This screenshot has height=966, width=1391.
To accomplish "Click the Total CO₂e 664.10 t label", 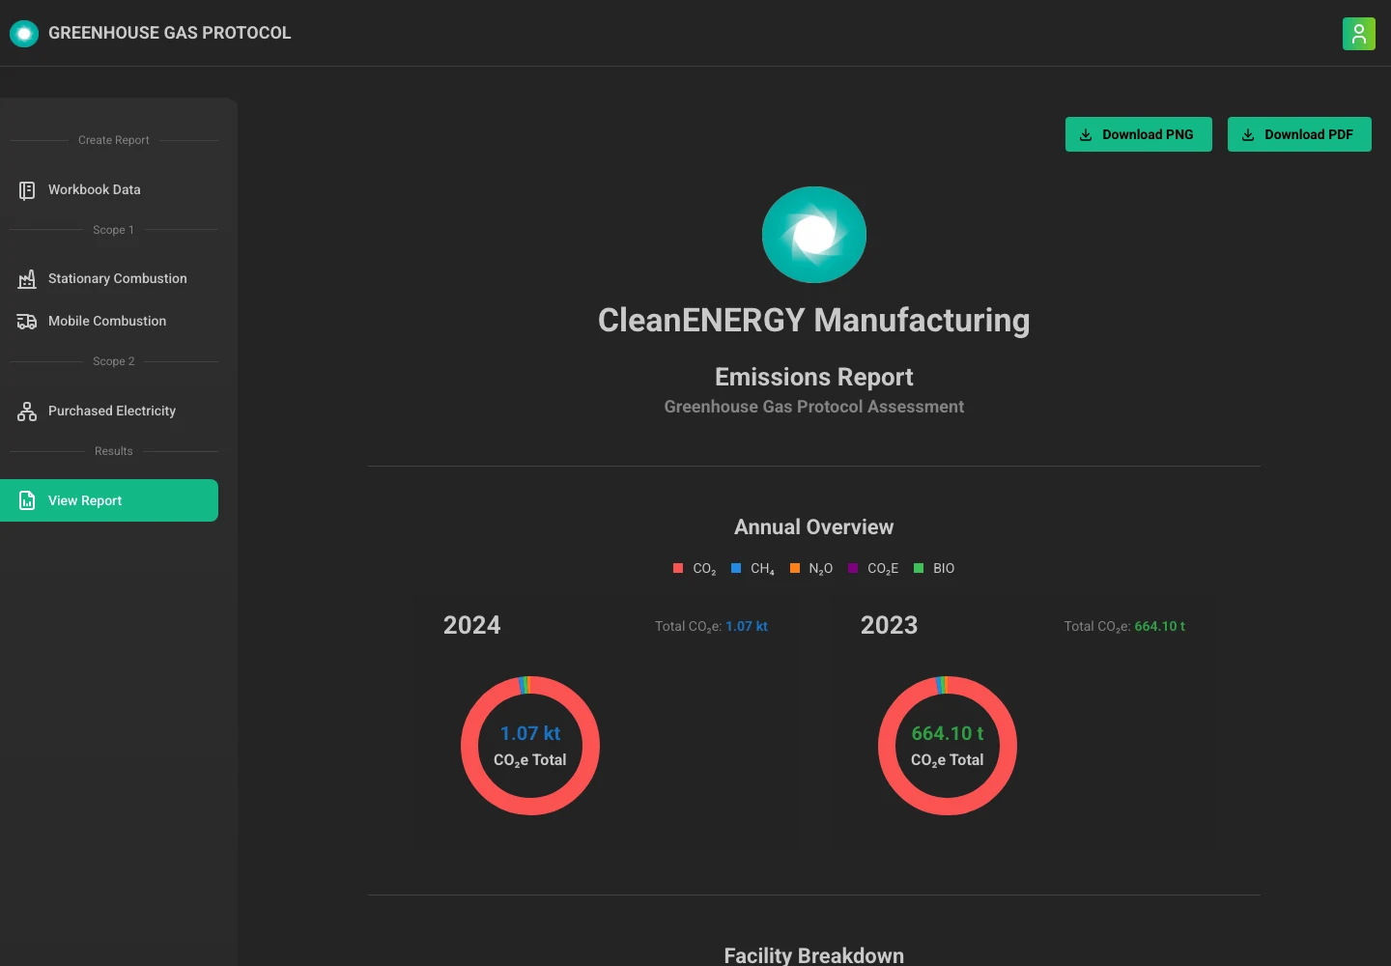I will 1124,627.
